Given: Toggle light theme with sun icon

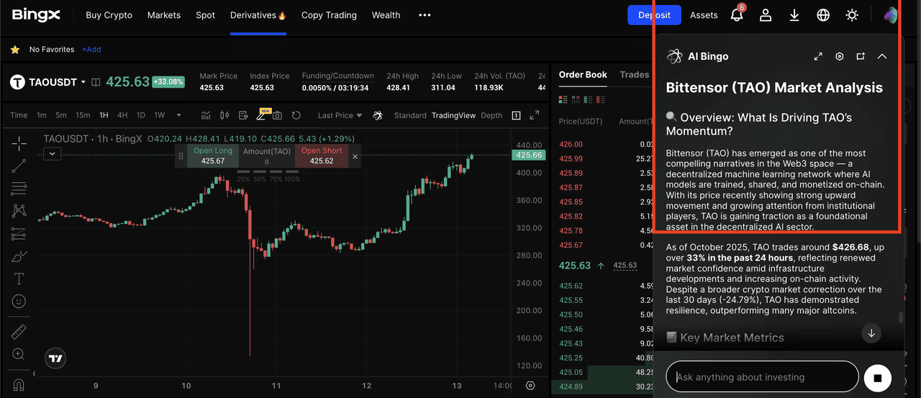Looking at the screenshot, I should (x=852, y=15).
